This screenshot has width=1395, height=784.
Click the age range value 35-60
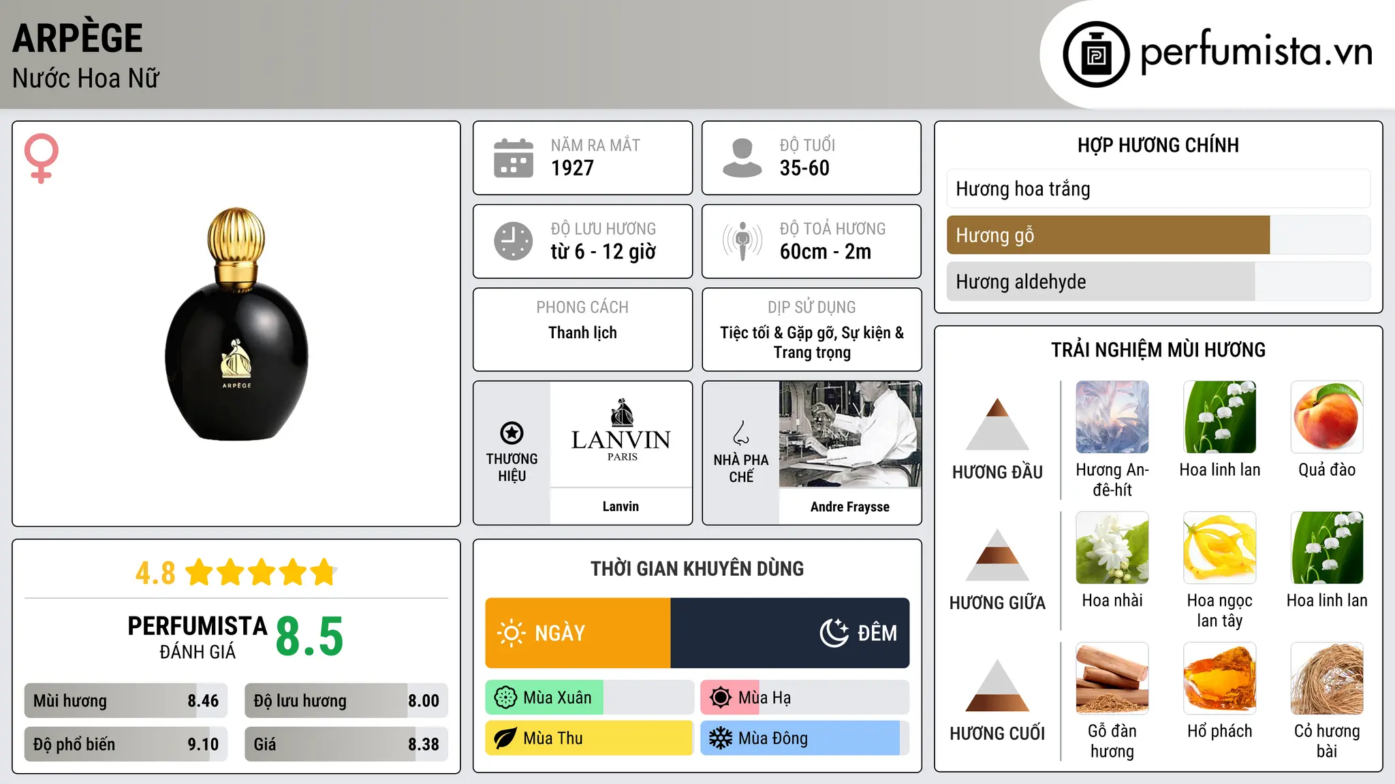click(x=804, y=168)
